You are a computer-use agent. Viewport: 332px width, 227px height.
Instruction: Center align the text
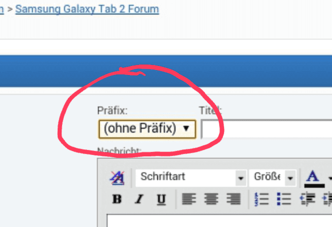pyautogui.click(x=211, y=198)
